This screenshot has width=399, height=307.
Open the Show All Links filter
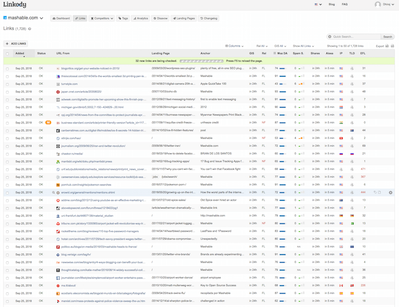(x=303, y=46)
